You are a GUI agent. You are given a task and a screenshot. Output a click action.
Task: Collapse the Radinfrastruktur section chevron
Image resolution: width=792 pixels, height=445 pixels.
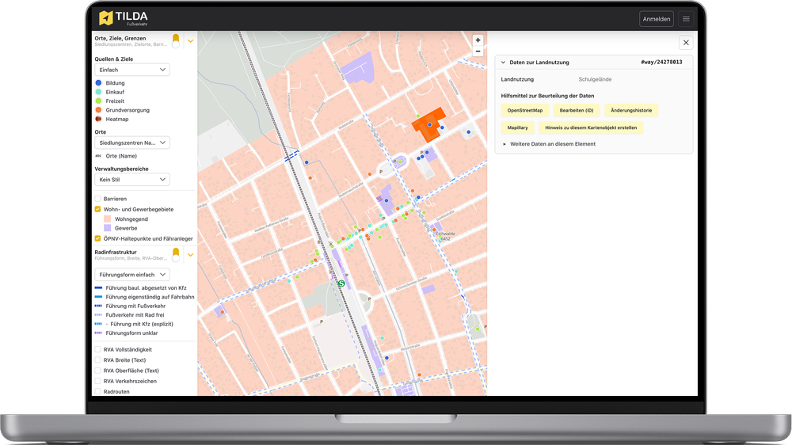pos(190,255)
